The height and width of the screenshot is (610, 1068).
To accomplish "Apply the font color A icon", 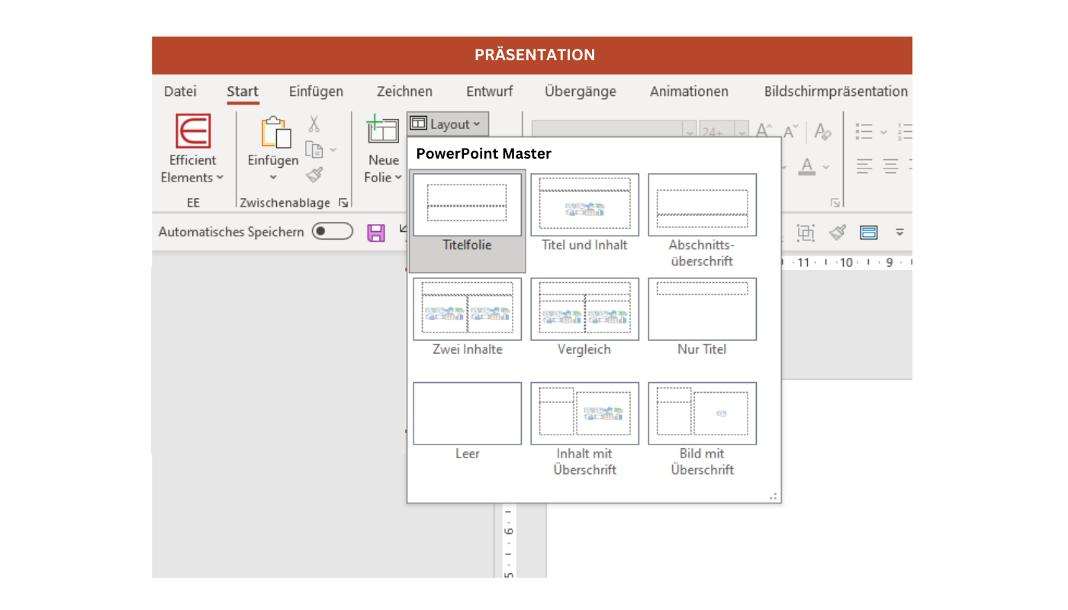I will pyautogui.click(x=808, y=165).
